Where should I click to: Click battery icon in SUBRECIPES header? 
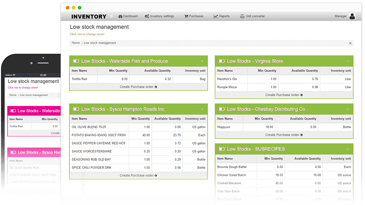222,149
